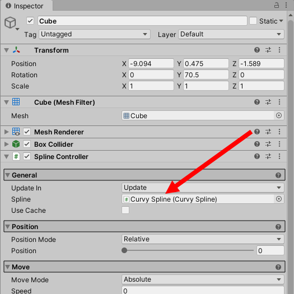The image size is (294, 294).
Task: Collapse the Position section
Action: [7, 227]
